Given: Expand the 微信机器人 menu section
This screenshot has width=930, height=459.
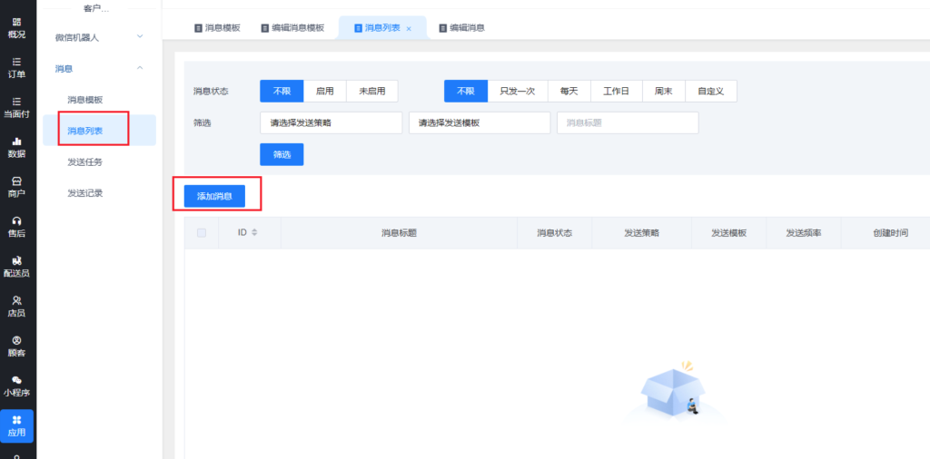Looking at the screenshot, I should click(x=100, y=37).
